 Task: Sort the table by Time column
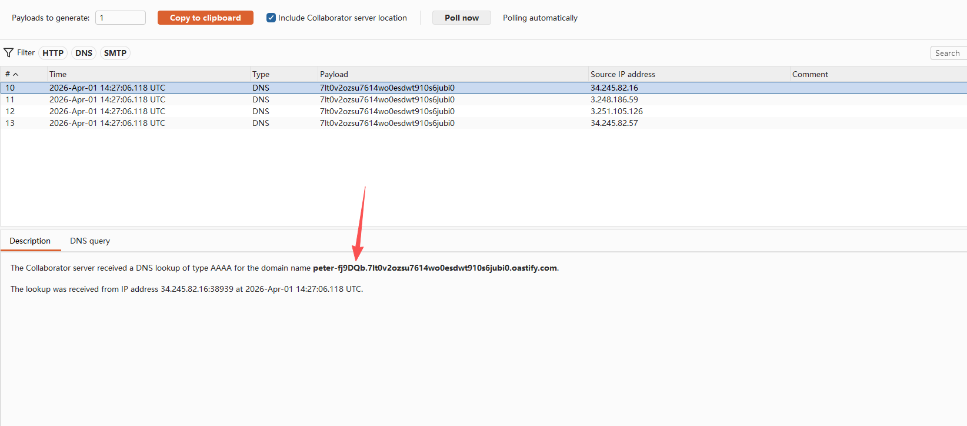[58, 74]
